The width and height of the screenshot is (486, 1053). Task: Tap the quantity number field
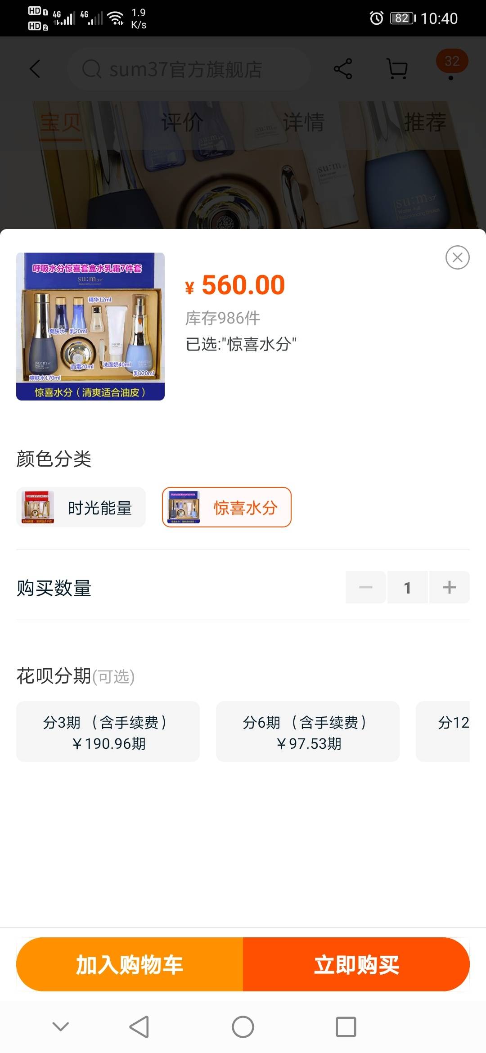pyautogui.click(x=408, y=587)
